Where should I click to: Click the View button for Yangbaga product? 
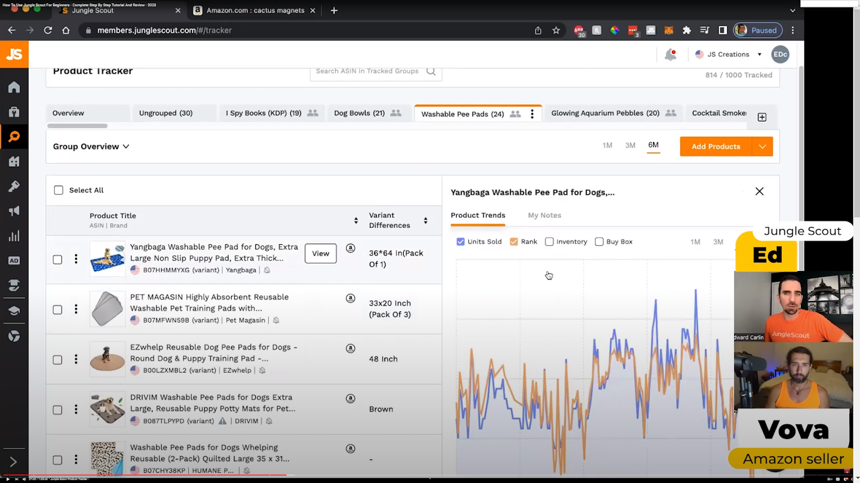pyautogui.click(x=320, y=253)
